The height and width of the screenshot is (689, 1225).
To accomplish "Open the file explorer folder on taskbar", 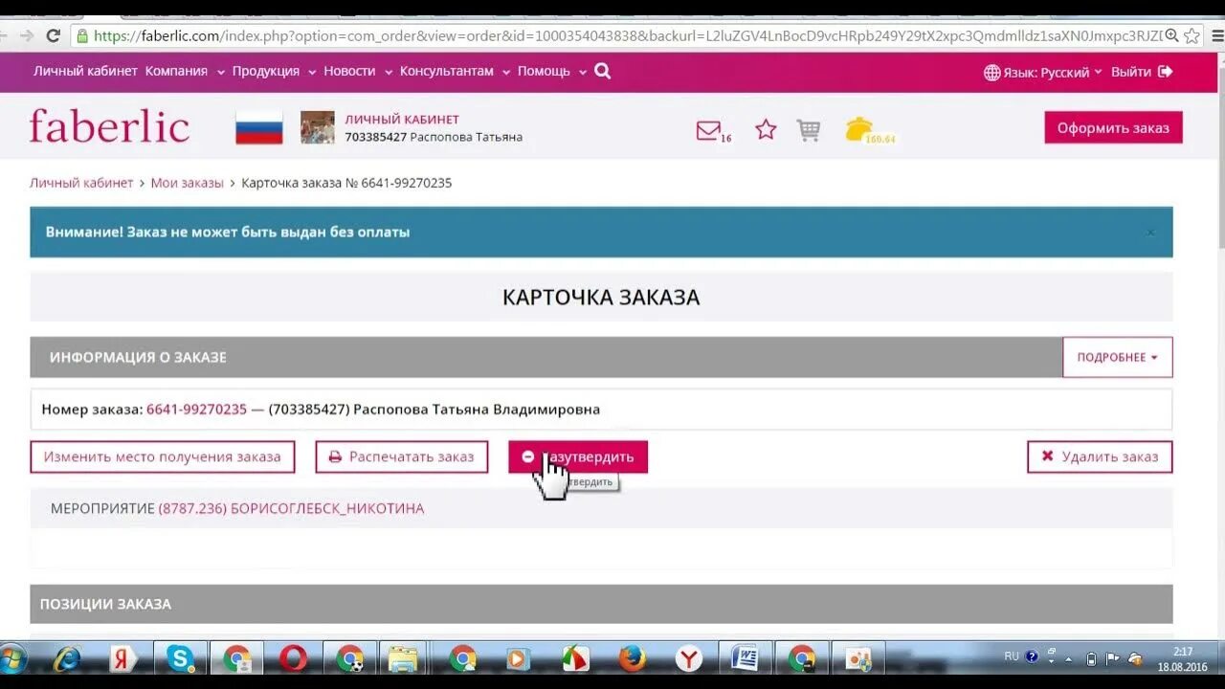I will 403,658.
